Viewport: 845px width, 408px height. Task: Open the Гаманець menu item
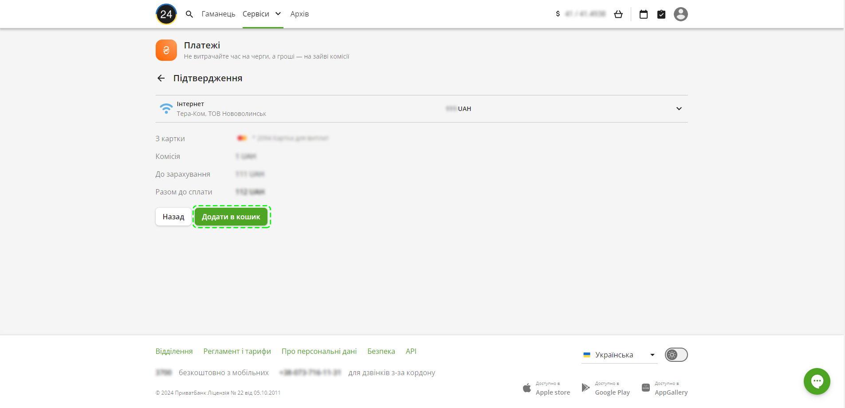click(218, 14)
